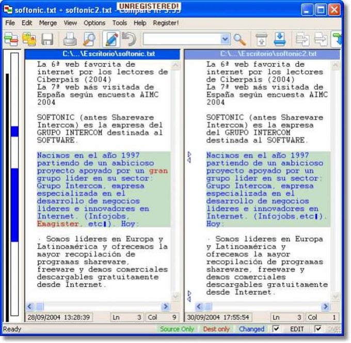Click left pane horizontal scroll left arrow

pos(30,306)
